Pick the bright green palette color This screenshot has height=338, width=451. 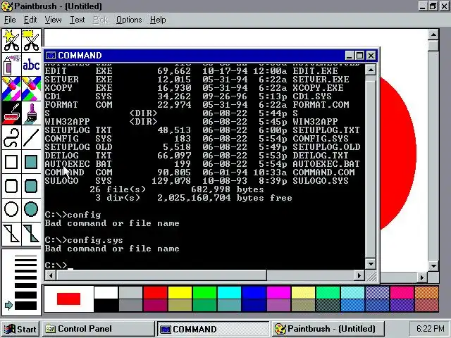(204, 293)
